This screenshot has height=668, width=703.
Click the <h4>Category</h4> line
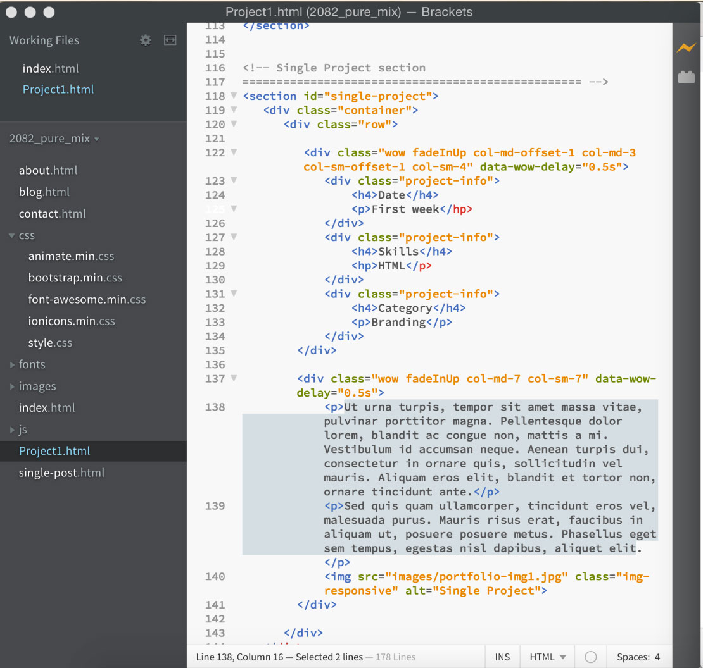pyautogui.click(x=408, y=308)
